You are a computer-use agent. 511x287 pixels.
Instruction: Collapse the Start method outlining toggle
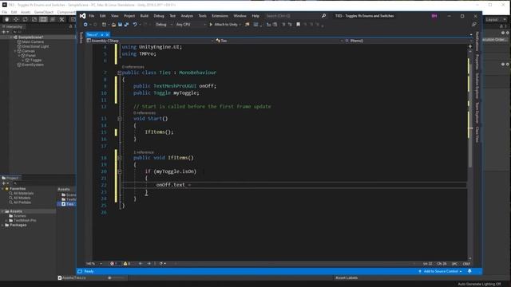click(119, 119)
